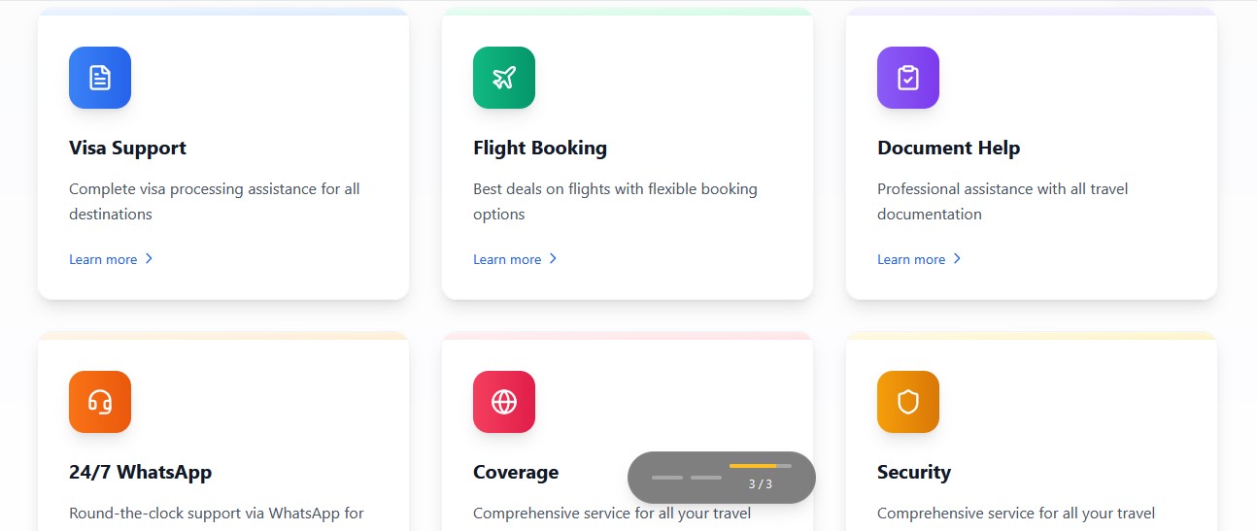Click the purple Document Help clipboard icon
The height and width of the screenshot is (531, 1257).
pyautogui.click(x=908, y=78)
